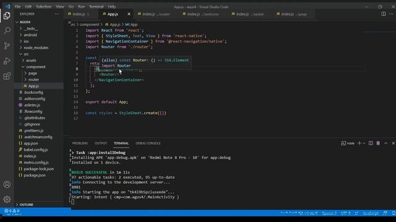The width and height of the screenshot is (396, 222).
Task: Click the errors and warnings status indicator
Action: point(12,211)
